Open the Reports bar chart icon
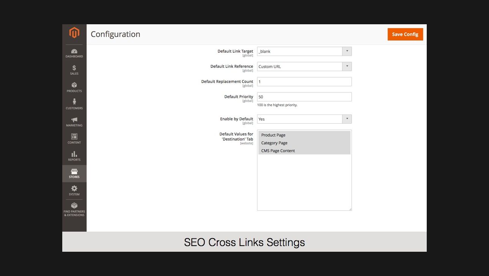Image resolution: width=489 pixels, height=276 pixels. (74, 154)
